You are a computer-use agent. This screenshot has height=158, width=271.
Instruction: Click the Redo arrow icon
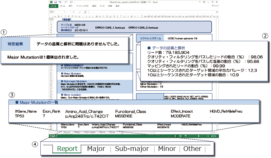point(66,2)
